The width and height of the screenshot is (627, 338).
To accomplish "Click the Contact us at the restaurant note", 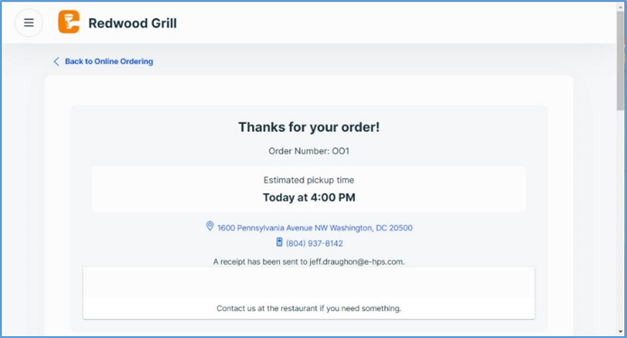I will [x=309, y=308].
